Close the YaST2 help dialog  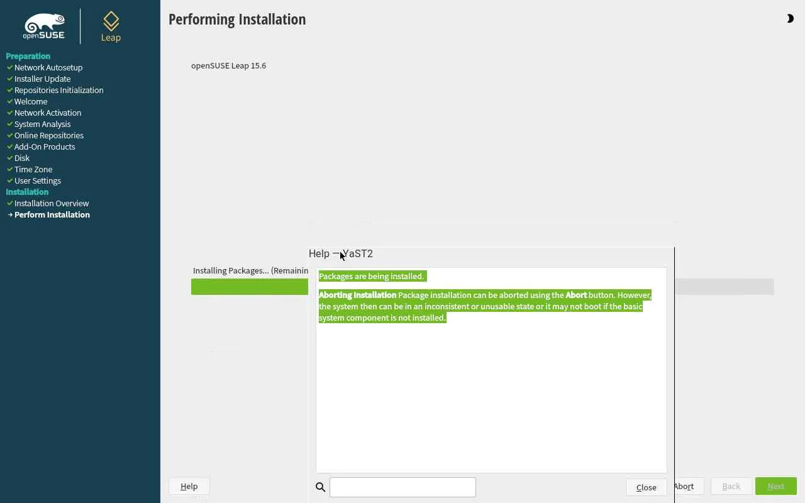(646, 487)
